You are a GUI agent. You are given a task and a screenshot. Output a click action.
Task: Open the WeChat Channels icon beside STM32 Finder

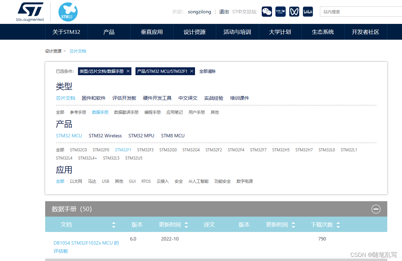click(x=294, y=12)
